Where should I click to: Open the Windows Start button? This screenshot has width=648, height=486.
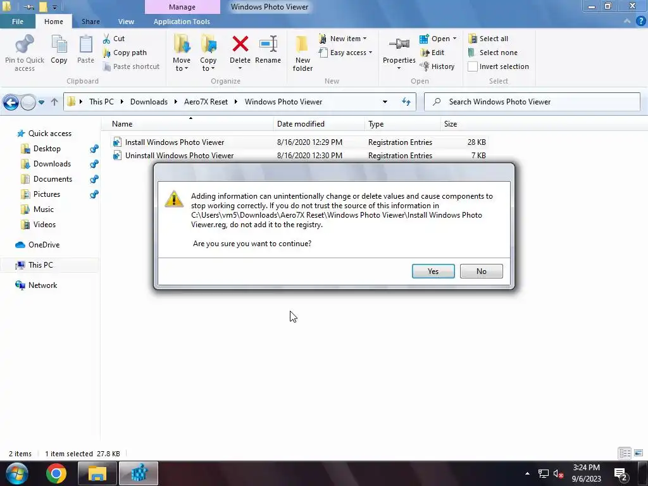16,473
